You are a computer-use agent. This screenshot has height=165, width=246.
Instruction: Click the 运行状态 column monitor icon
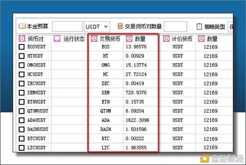pyautogui.click(x=57, y=38)
